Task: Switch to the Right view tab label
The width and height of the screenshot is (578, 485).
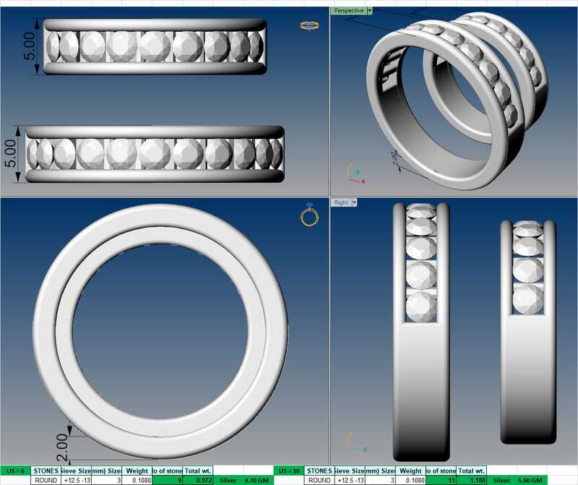Action: coord(340,203)
